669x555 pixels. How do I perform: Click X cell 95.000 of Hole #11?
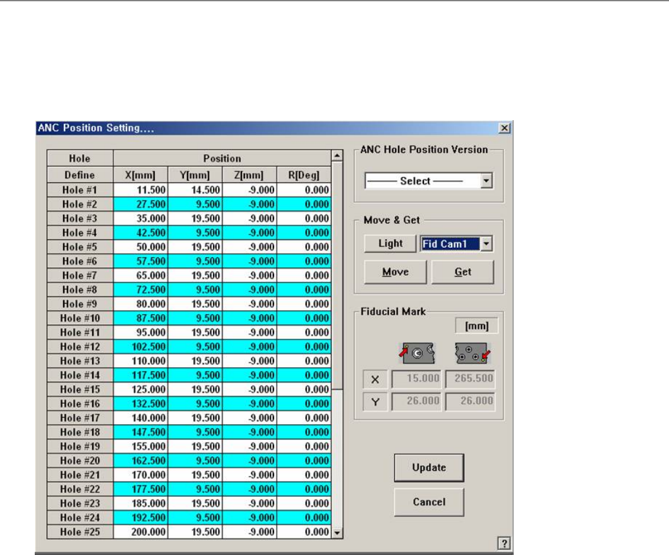[140, 332]
